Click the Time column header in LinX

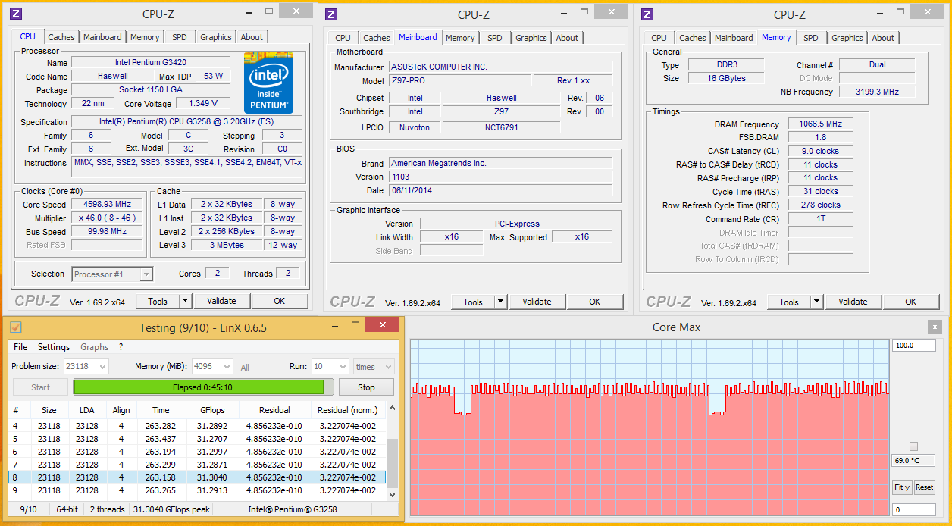[x=161, y=410]
